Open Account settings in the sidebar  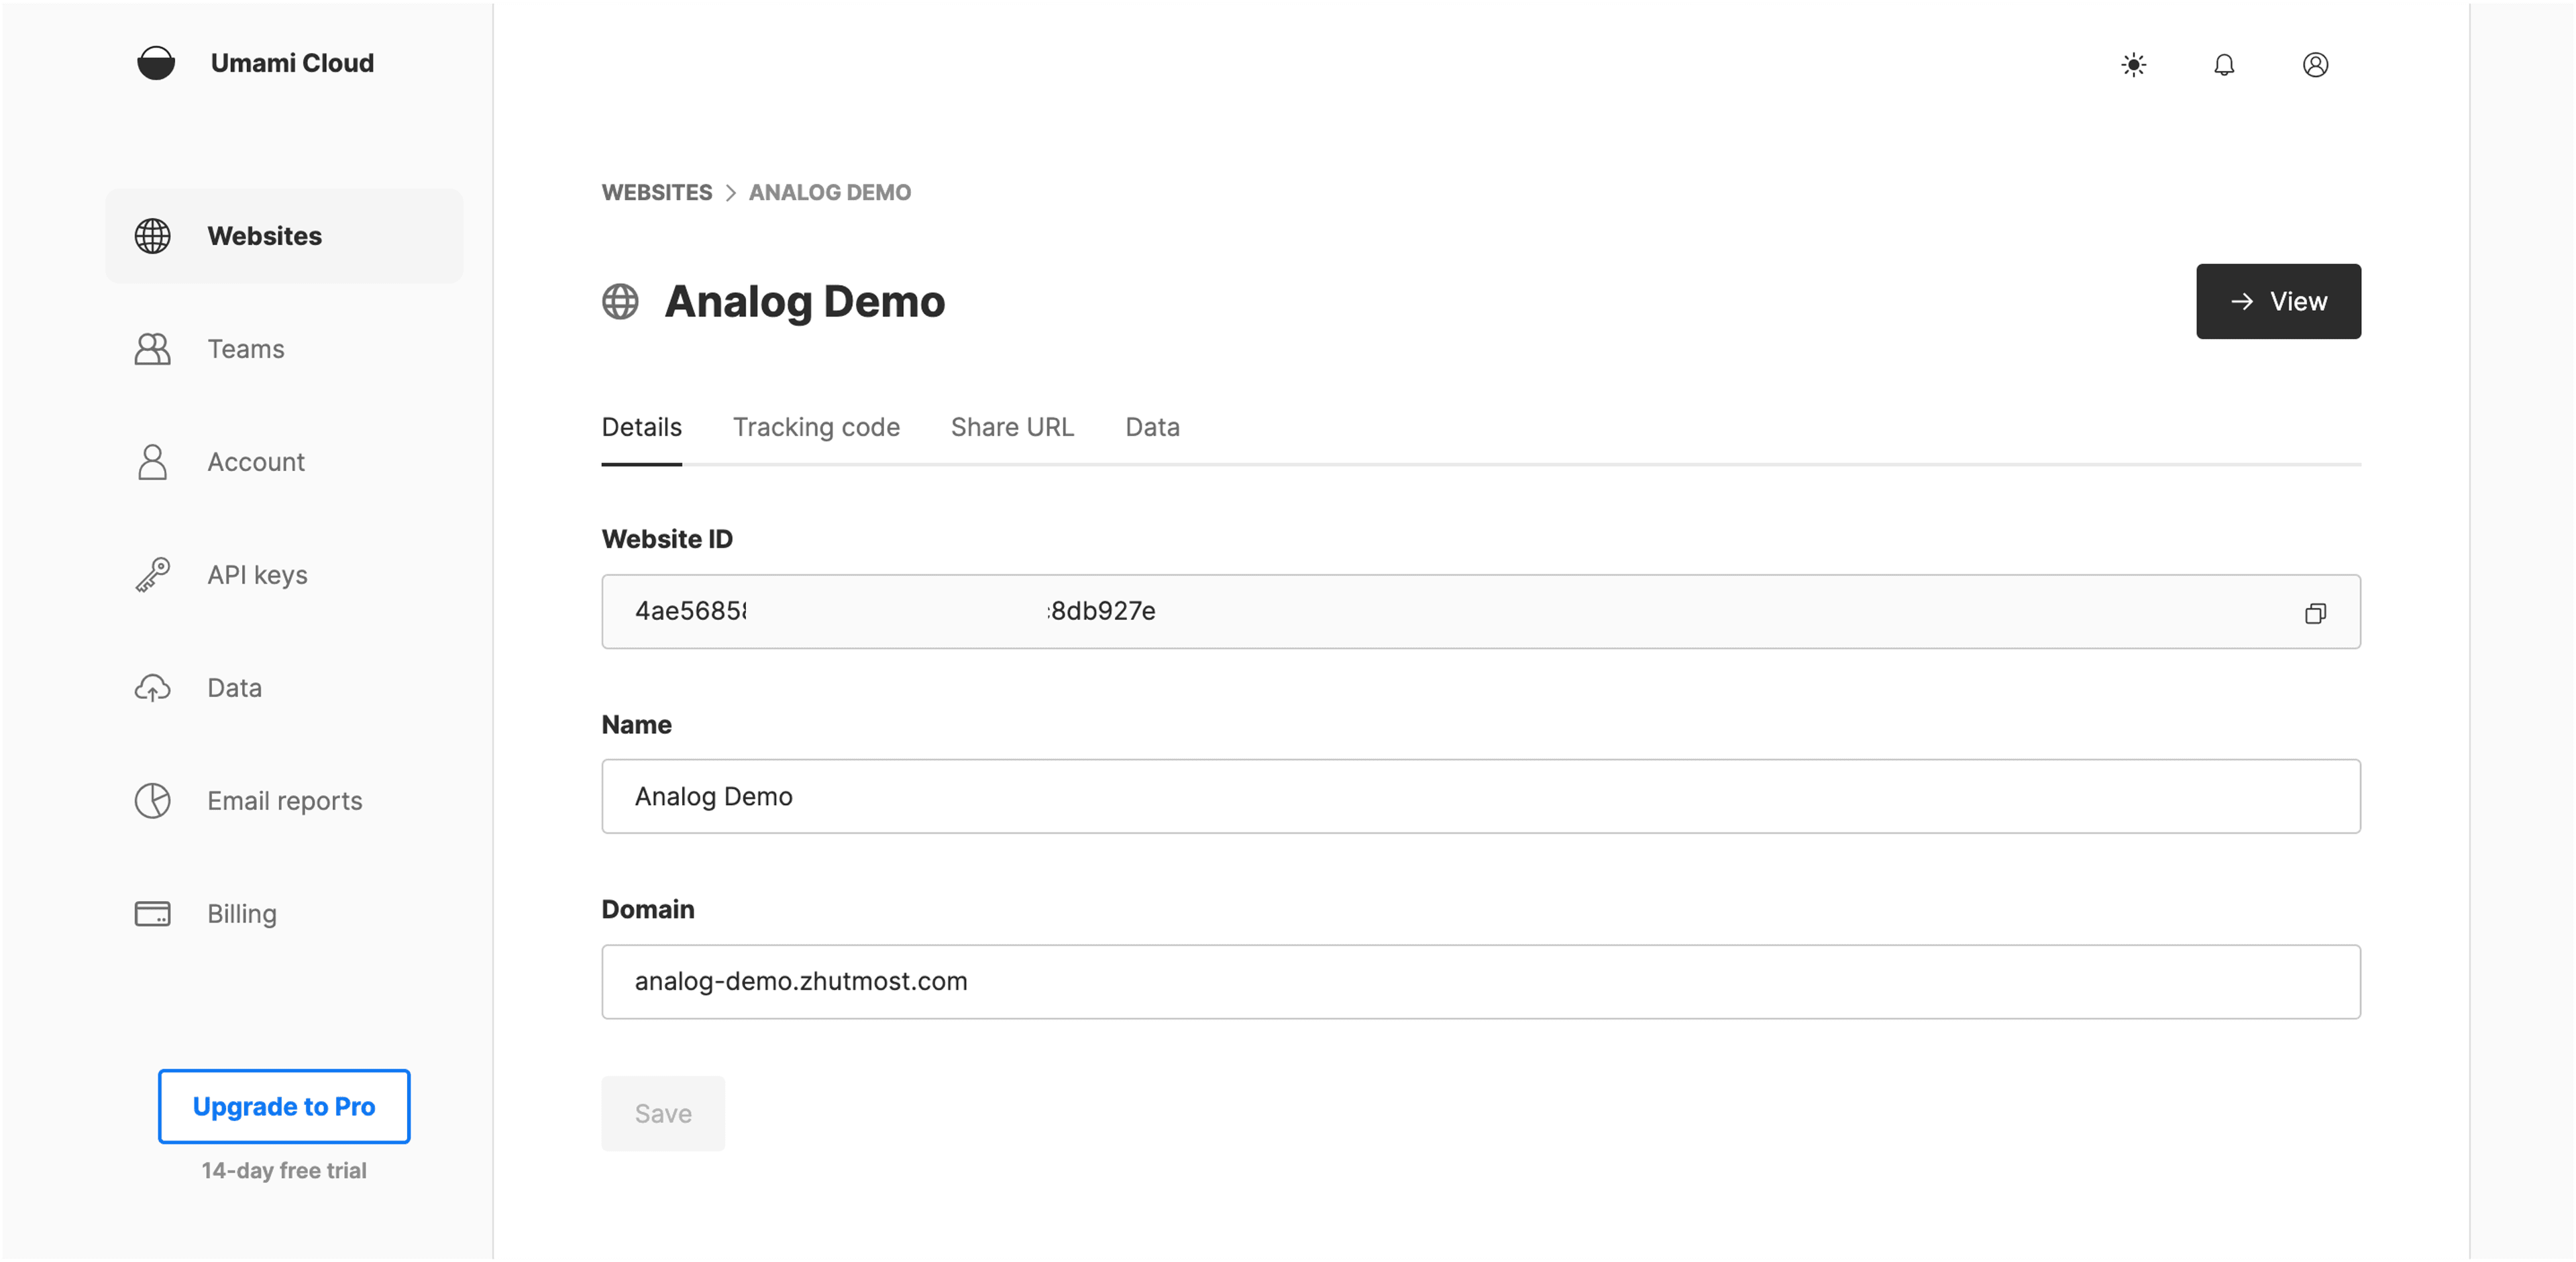[x=255, y=462]
